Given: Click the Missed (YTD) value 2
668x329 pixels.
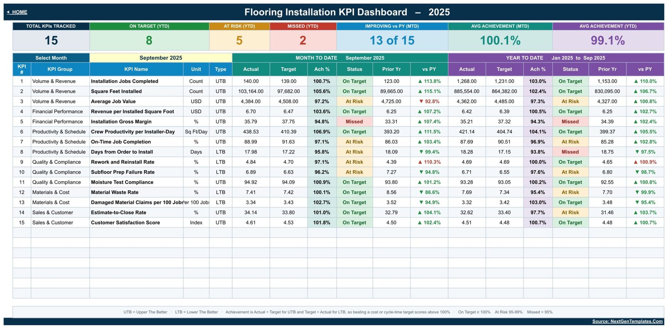Looking at the screenshot, I should tap(303, 40).
